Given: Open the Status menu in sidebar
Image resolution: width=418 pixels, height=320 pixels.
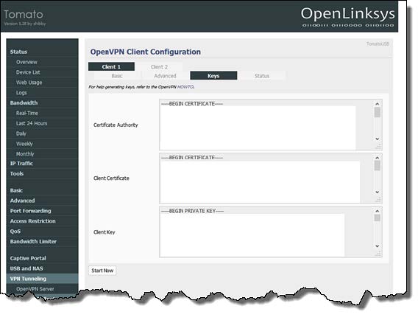Looking at the screenshot, I should (18, 52).
